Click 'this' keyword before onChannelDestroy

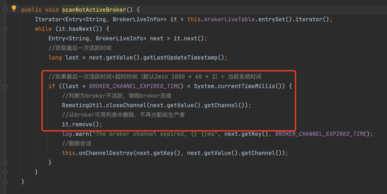click(x=69, y=153)
